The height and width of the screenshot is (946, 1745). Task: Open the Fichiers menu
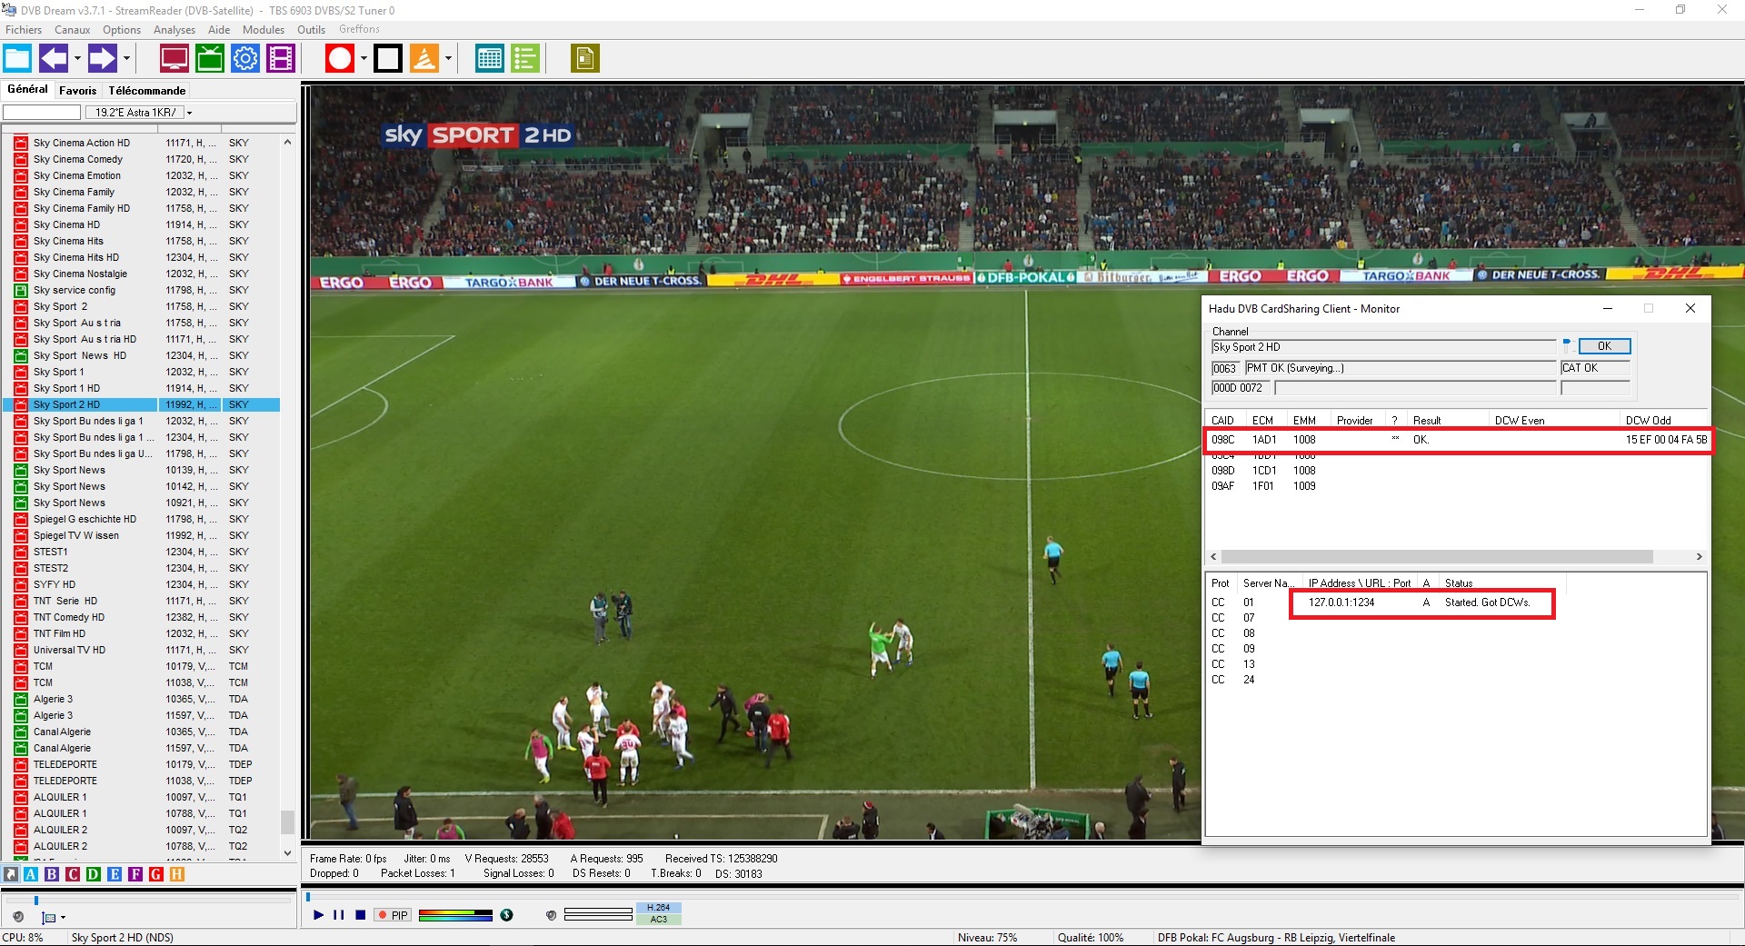[24, 30]
